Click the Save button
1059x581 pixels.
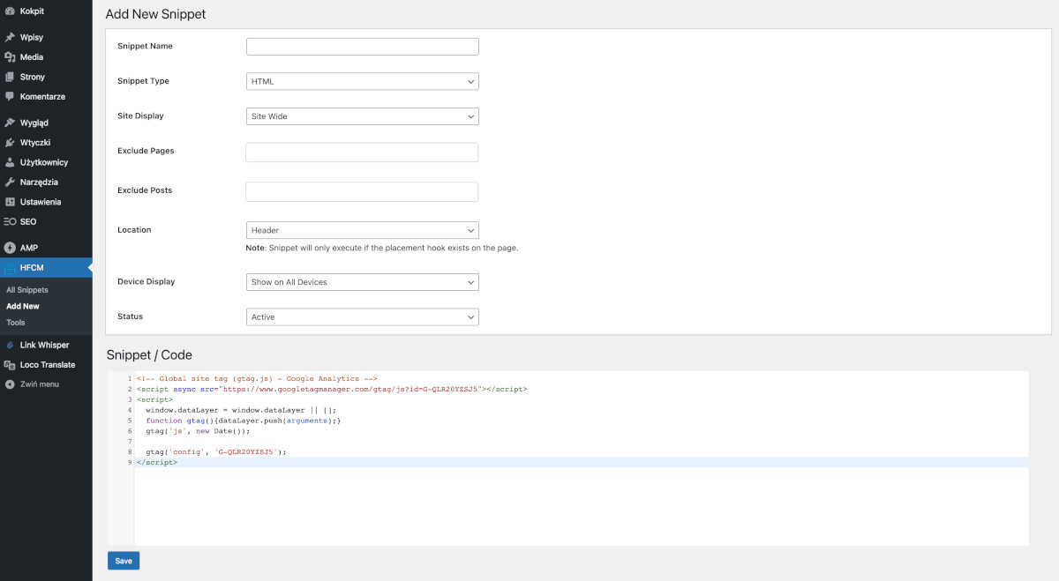click(x=124, y=561)
